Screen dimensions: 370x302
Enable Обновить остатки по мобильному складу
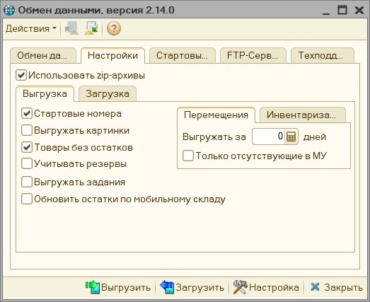[x=27, y=199]
